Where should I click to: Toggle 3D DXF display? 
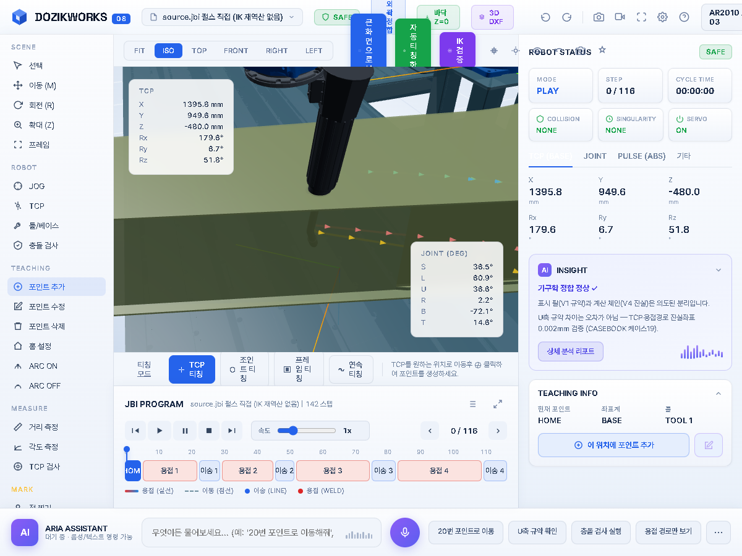coord(492,17)
